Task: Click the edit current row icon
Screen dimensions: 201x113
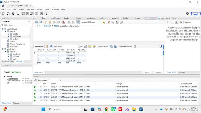Action: point(86,46)
